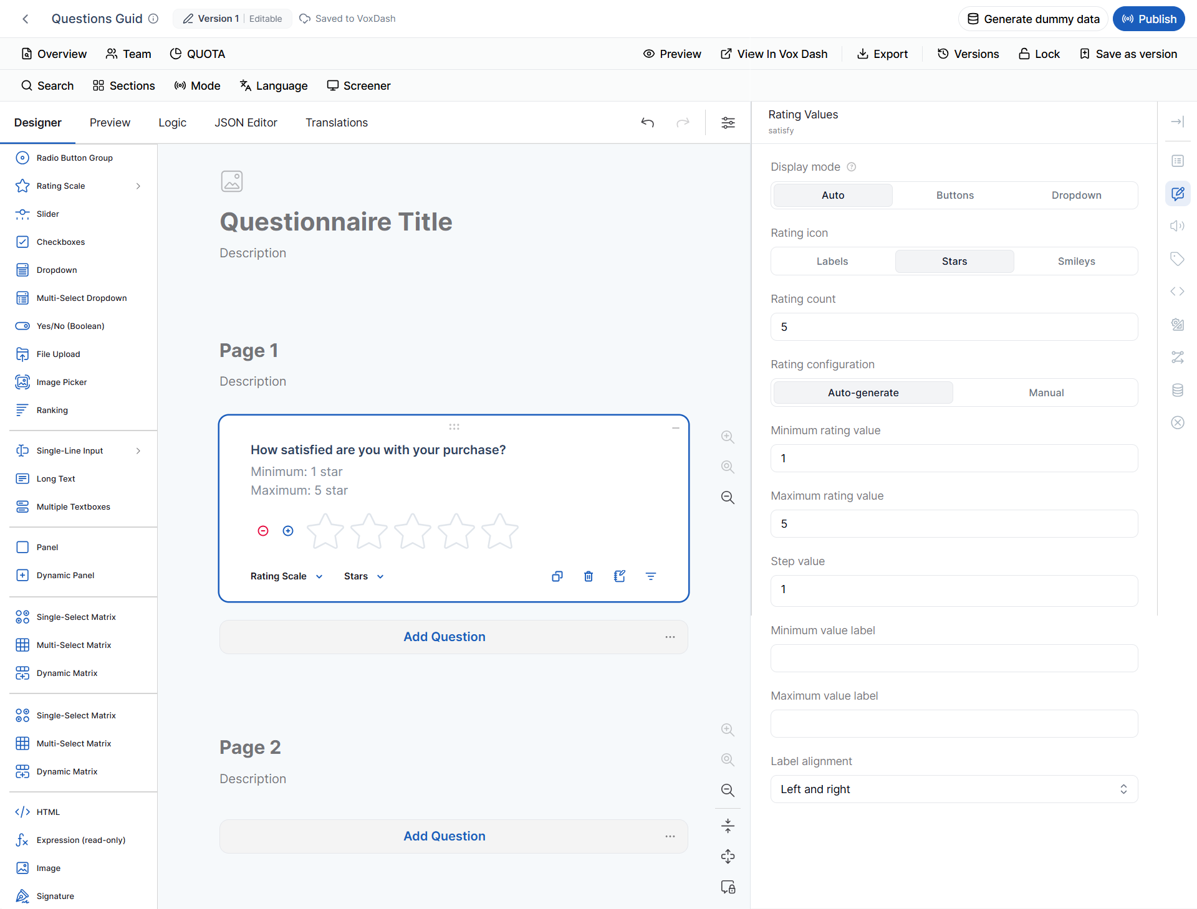Screen dimensions: 1197x909
Task: Delete the satisfaction question with trash icon
Action: pyautogui.click(x=589, y=576)
